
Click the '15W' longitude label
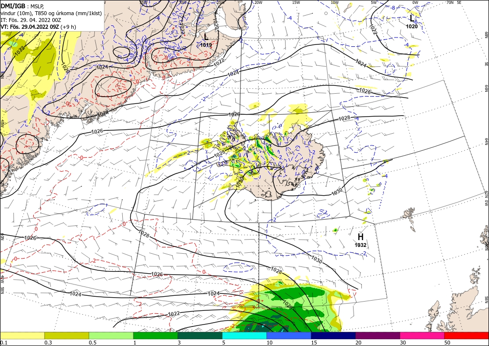(296, 2)
